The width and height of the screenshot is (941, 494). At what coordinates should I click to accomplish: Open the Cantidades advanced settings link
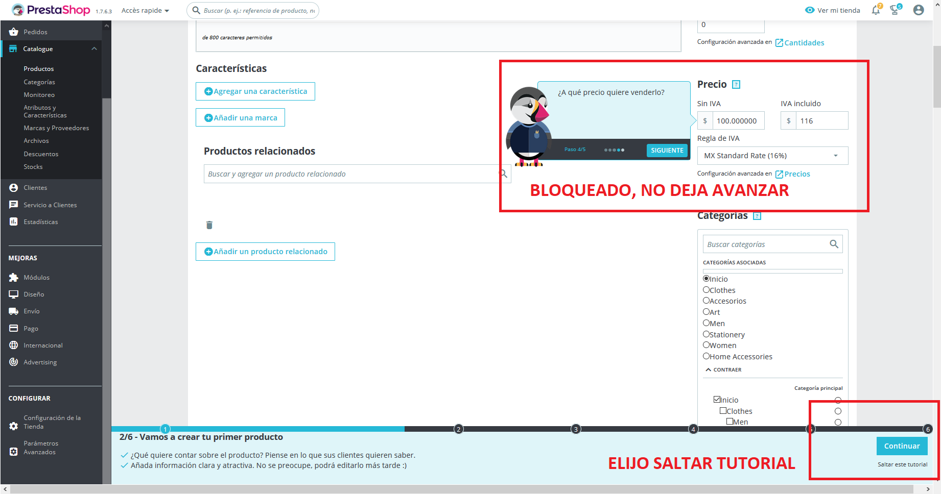point(799,43)
